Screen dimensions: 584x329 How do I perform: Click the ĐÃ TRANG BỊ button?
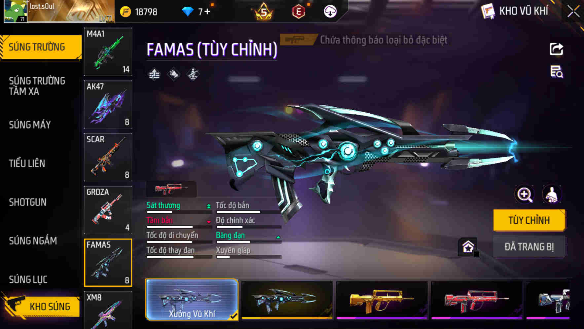coord(529,247)
